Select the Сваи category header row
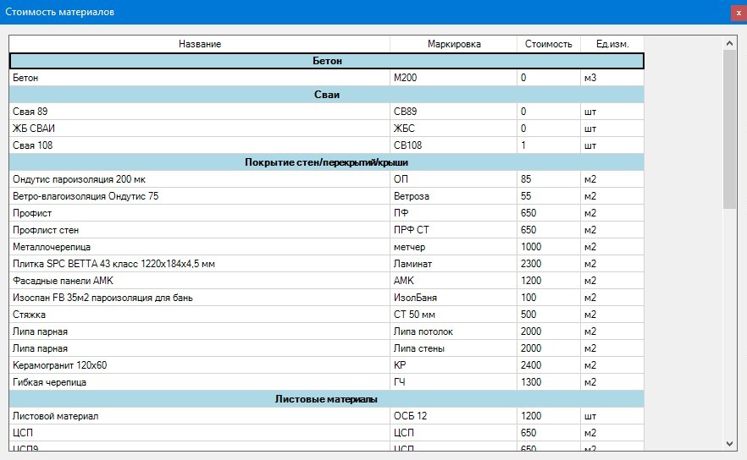The width and height of the screenshot is (747, 460). (327, 95)
